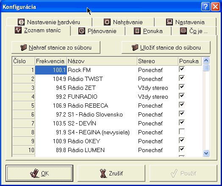Viewport: 222px width, 186px height.
Task: Untick Ponuka checkbox for Rádio TWIST
Action: pos(182,78)
